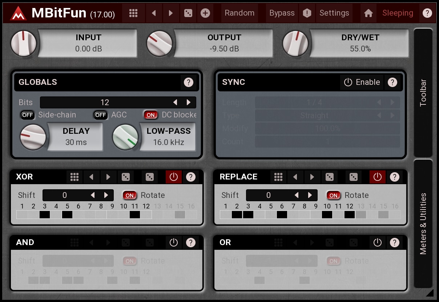Open the OR section help icon

pos(394,243)
